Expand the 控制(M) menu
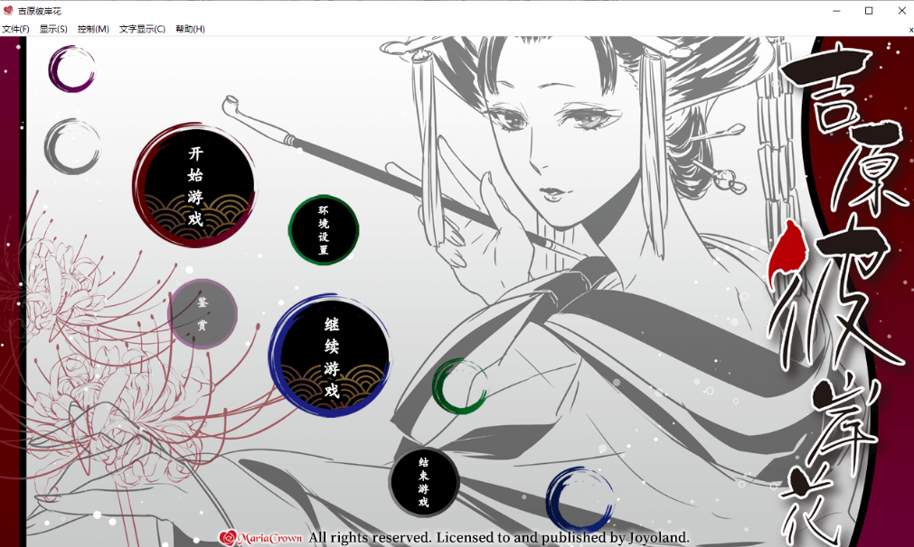Image resolution: width=914 pixels, height=547 pixels. click(x=93, y=29)
